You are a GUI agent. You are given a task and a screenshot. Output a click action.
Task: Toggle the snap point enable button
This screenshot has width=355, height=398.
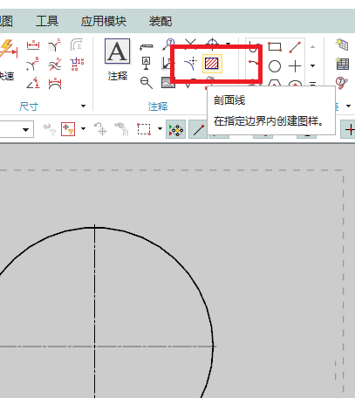175,129
